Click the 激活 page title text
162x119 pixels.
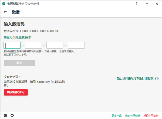click(x=16, y=12)
